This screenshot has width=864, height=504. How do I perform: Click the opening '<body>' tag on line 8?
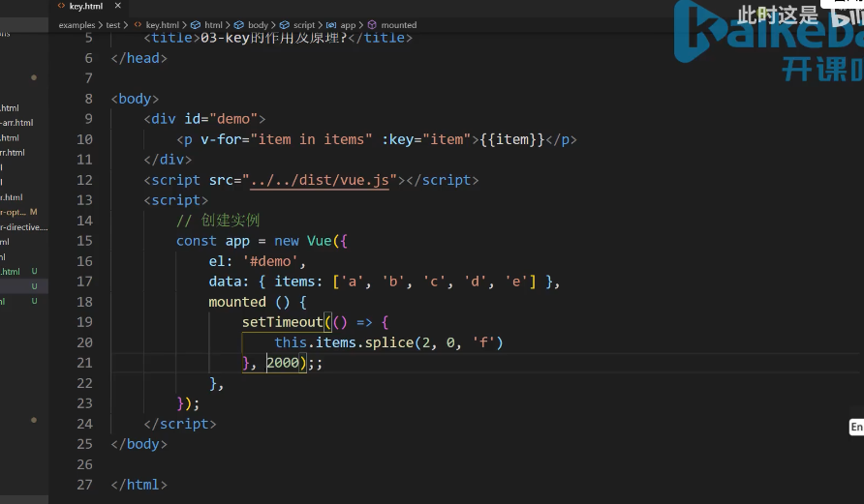coord(135,99)
